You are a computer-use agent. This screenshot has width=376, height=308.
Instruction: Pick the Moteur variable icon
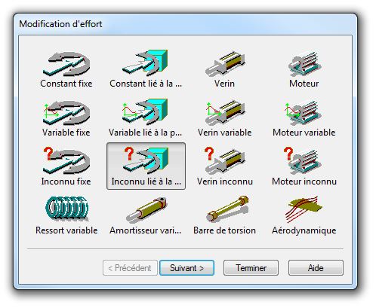coord(303,112)
